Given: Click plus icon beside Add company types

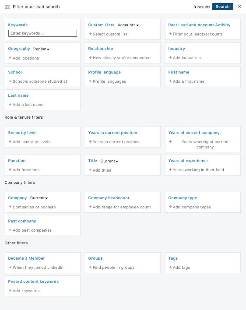Looking at the screenshot, I should coord(170,207).
